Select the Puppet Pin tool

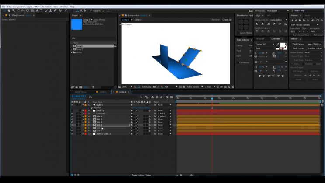coord(66,10)
